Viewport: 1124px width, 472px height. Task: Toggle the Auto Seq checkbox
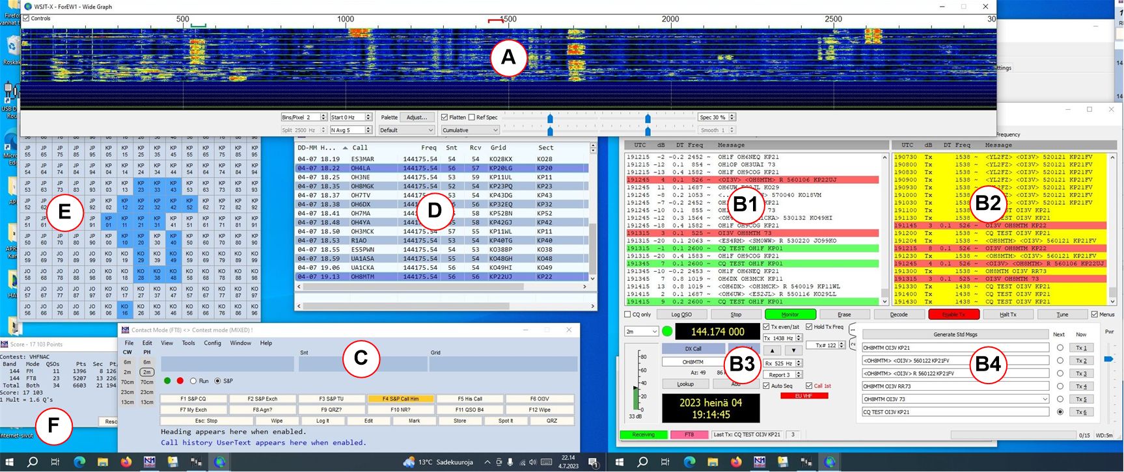coord(766,386)
